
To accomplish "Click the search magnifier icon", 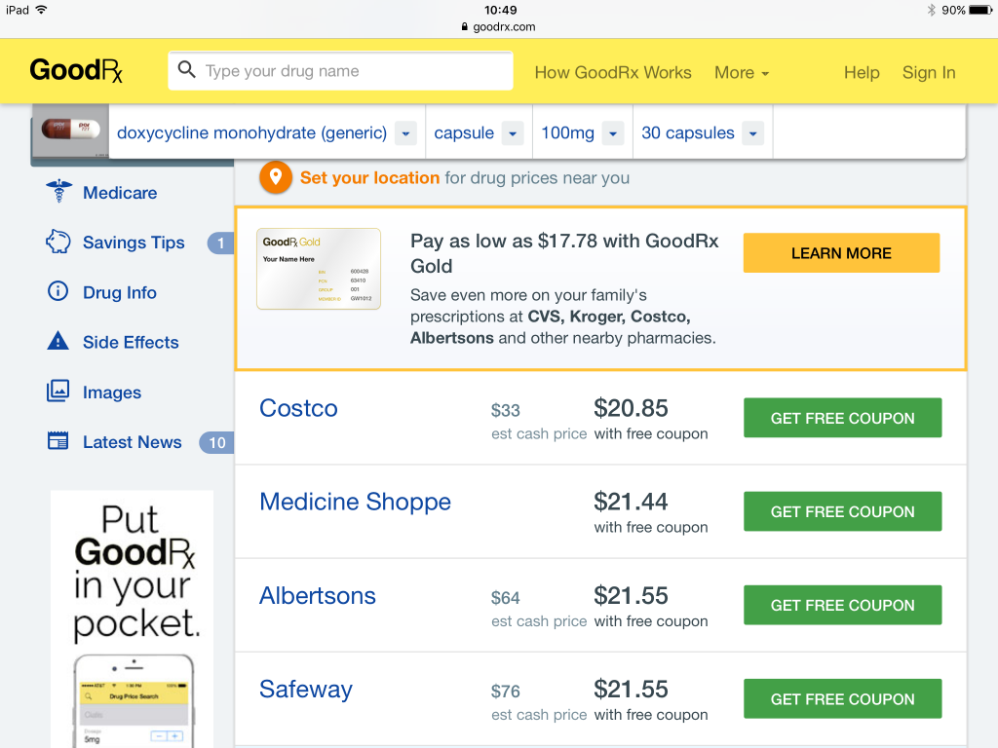I will tap(187, 70).
